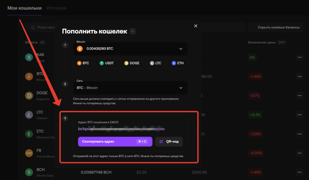Expand the Bitcoin balance selector chevron
Viewport: 309px width, 180px height.
pyautogui.click(x=181, y=49)
